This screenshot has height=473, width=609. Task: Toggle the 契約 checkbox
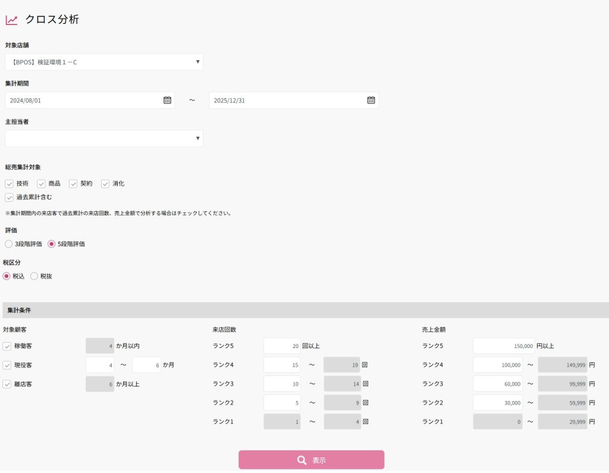(x=74, y=184)
